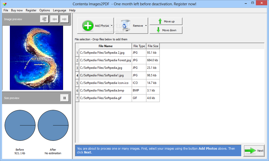Viewport: 269px width, 161px height.
Task: Click the Move down button
Action: [x=166, y=30]
